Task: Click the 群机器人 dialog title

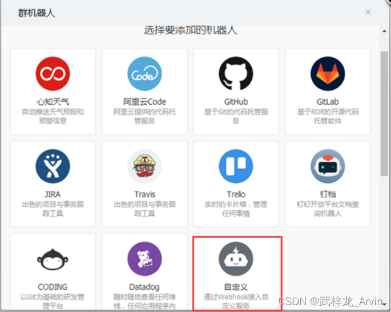Action: pos(37,13)
